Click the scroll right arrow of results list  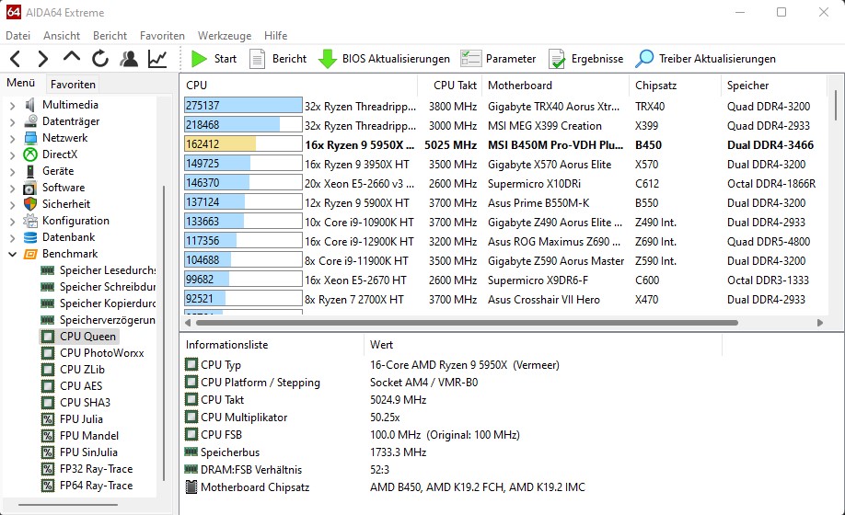click(x=819, y=323)
